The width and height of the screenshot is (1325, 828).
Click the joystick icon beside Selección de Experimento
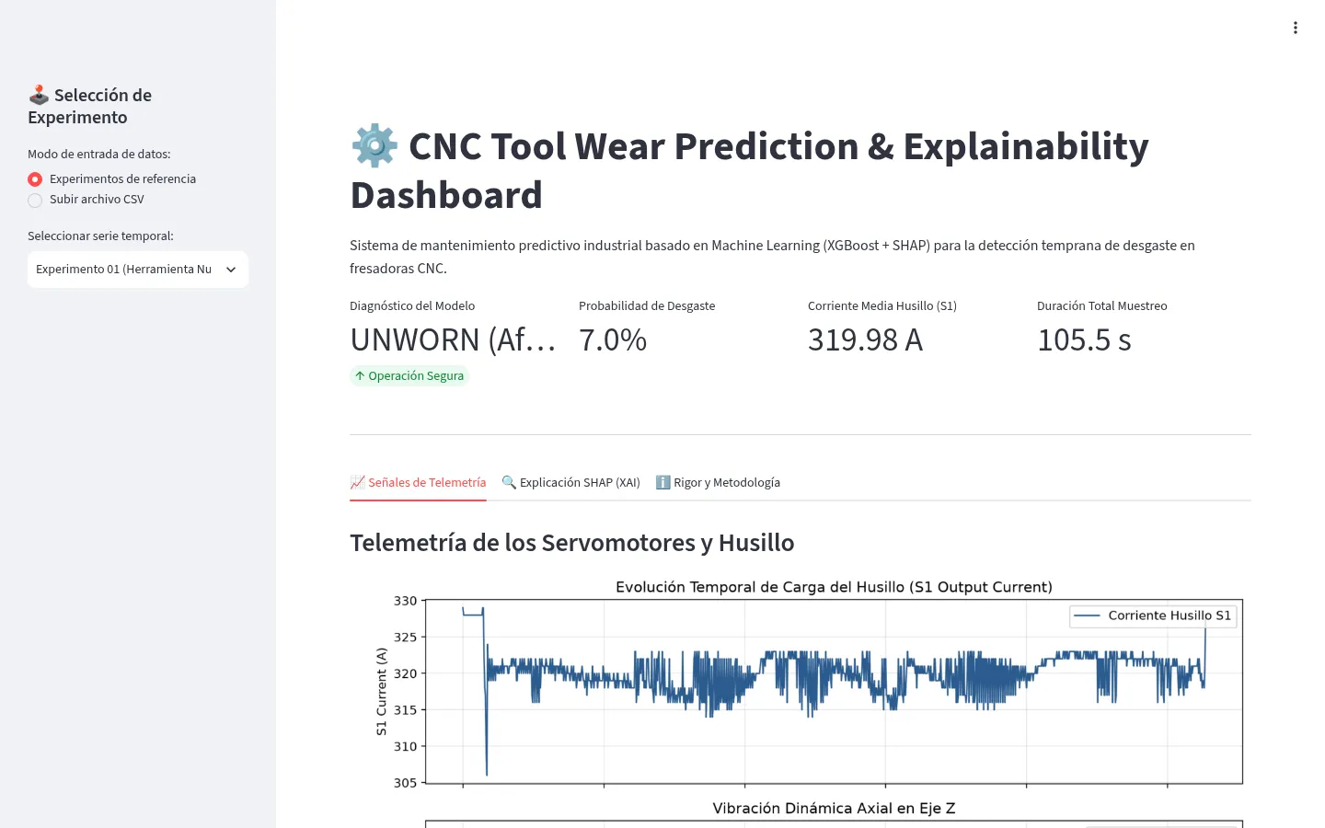coord(39,95)
